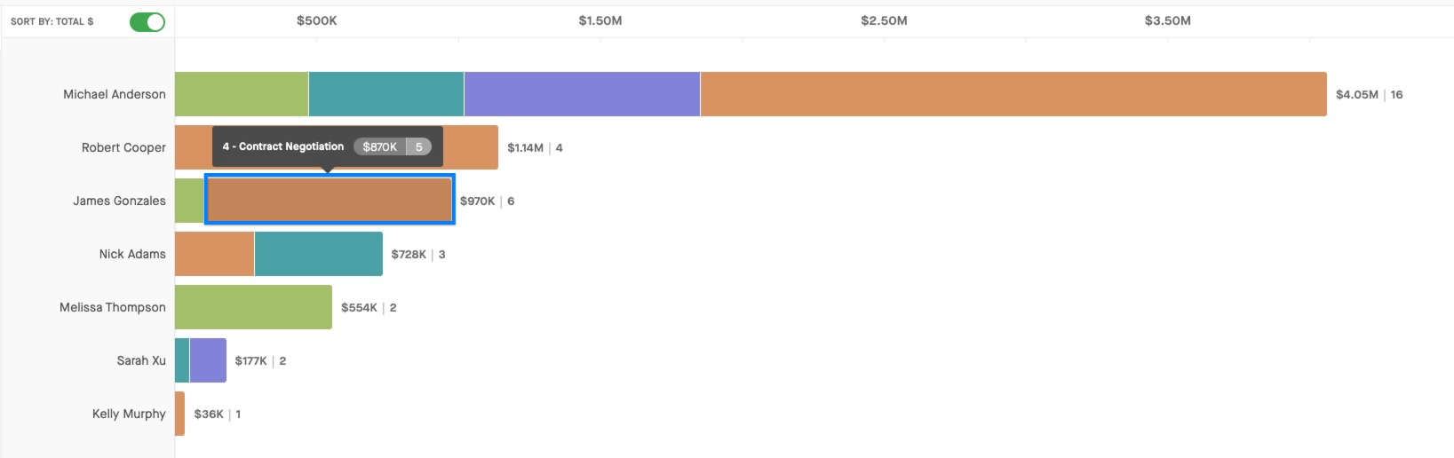1454x458 pixels.
Task: Click the $554K total value
Action: pos(359,307)
